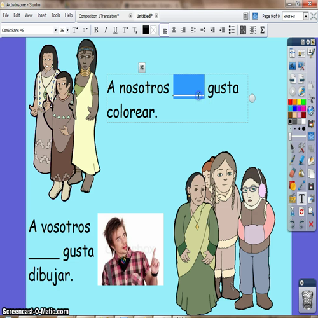Click the Duplicate pages icon
Image resolution: width=318 pixels, height=318 pixels.
tap(311, 174)
